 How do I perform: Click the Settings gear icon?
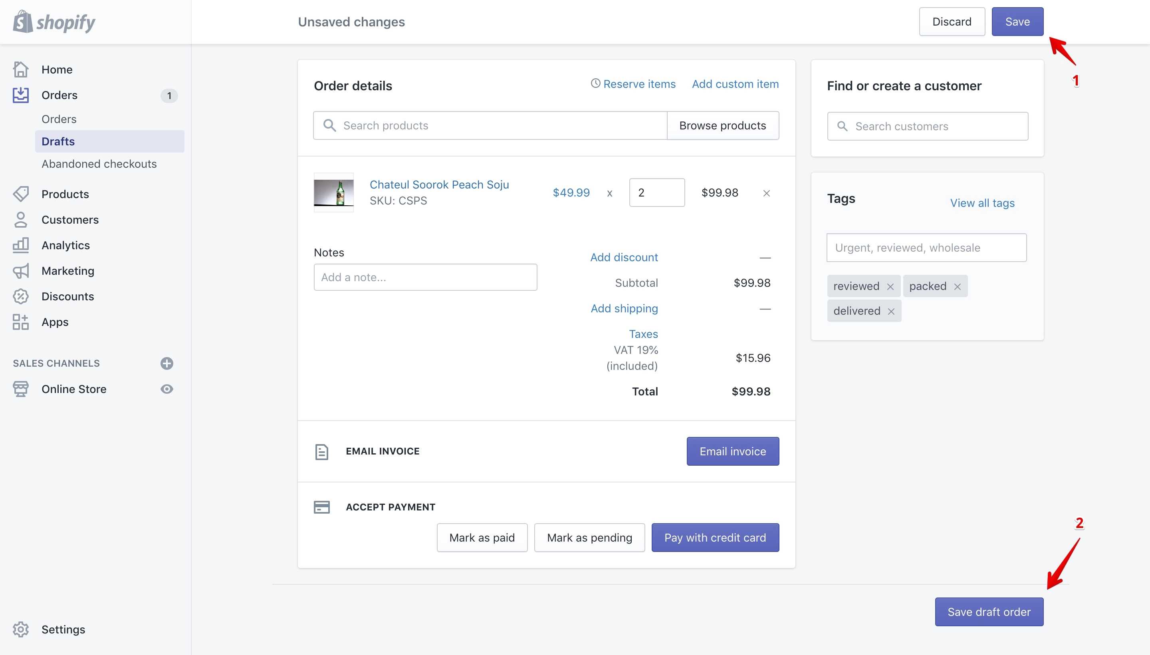click(x=21, y=629)
